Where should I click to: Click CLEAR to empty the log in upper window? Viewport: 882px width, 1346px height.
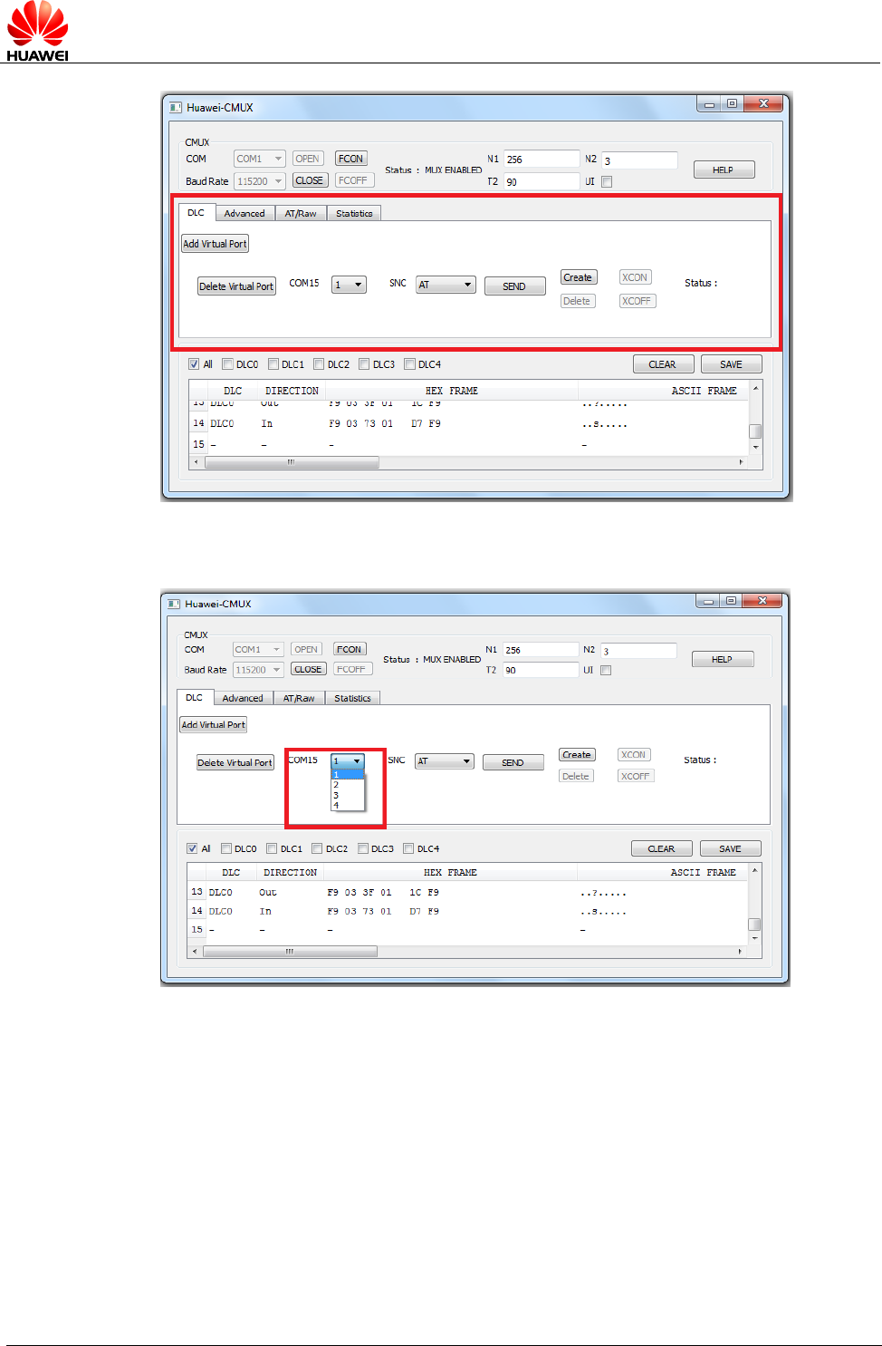point(664,364)
